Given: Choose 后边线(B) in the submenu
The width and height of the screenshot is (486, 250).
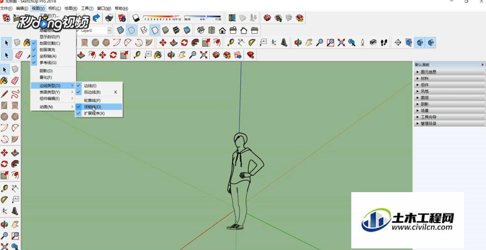Looking at the screenshot, I should (99, 92).
